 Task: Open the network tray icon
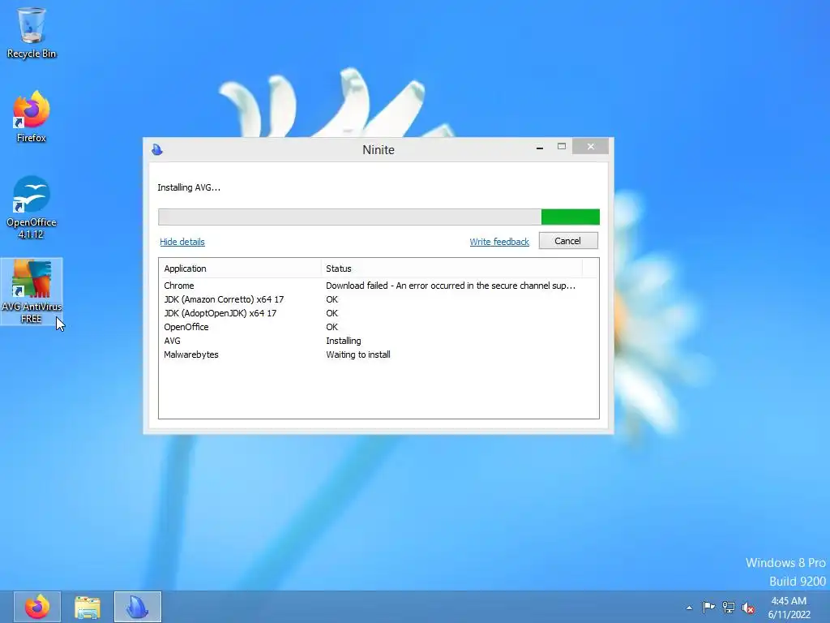(729, 607)
